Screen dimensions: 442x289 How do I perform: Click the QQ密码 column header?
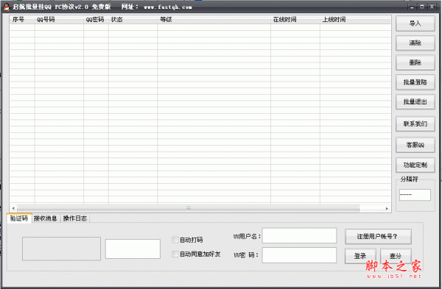96,19
